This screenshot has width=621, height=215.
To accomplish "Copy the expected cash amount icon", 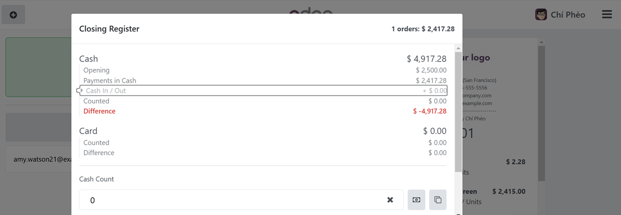I will pos(438,200).
